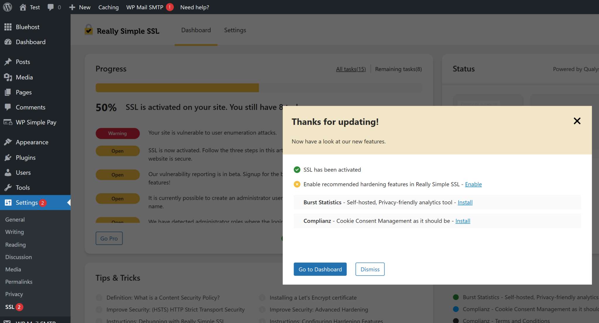Viewport: 599px width, 323px height.
Task: Click the Dashboard gauge icon in sidebar
Action: click(x=8, y=42)
